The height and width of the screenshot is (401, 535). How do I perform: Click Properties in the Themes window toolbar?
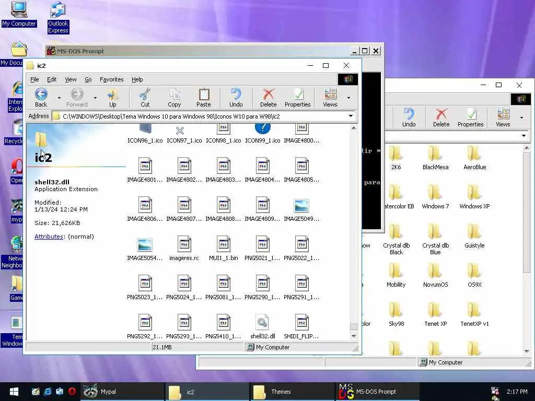coord(471,117)
